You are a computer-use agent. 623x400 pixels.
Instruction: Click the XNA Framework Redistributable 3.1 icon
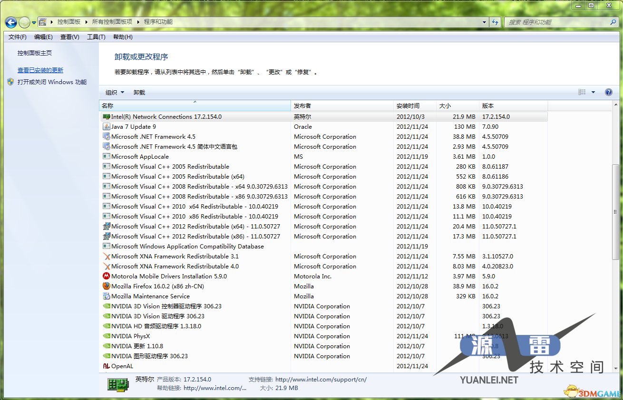click(x=107, y=257)
